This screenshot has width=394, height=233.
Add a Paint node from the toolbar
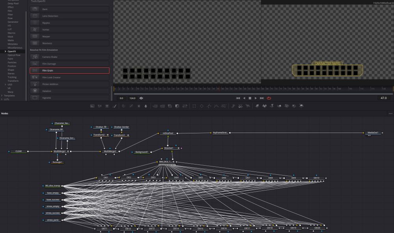point(115,106)
